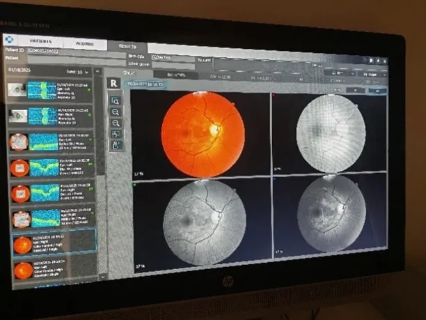Click the R right-eye indicator button
This screenshot has height=320, width=426.
click(x=114, y=83)
